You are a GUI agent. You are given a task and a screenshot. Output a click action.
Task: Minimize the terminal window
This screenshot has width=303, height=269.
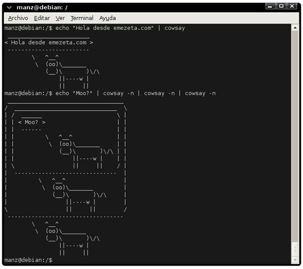[x=270, y=6]
